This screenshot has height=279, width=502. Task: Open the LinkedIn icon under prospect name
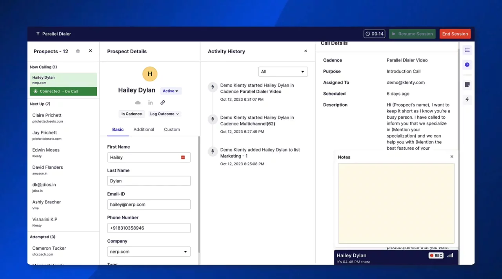pos(150,103)
